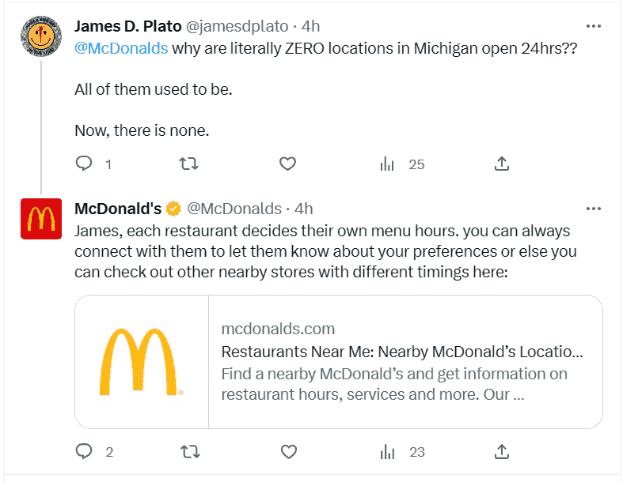This screenshot has width=623, height=482.
Task: Open more options for McDonald's tweet
Action: pos(593,209)
